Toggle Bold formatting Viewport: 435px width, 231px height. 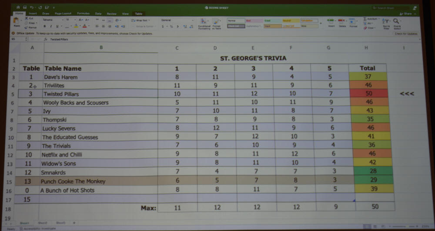[x=44, y=26]
